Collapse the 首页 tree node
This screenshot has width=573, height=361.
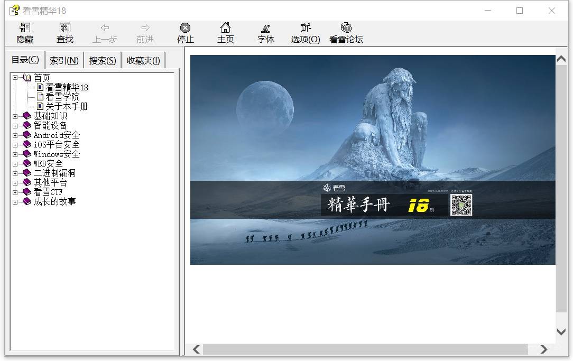(15, 78)
